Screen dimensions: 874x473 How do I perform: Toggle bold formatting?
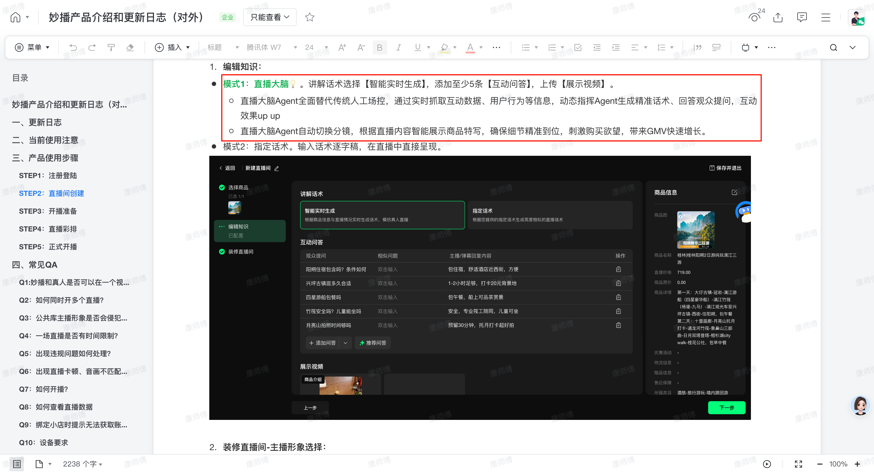pyautogui.click(x=379, y=47)
